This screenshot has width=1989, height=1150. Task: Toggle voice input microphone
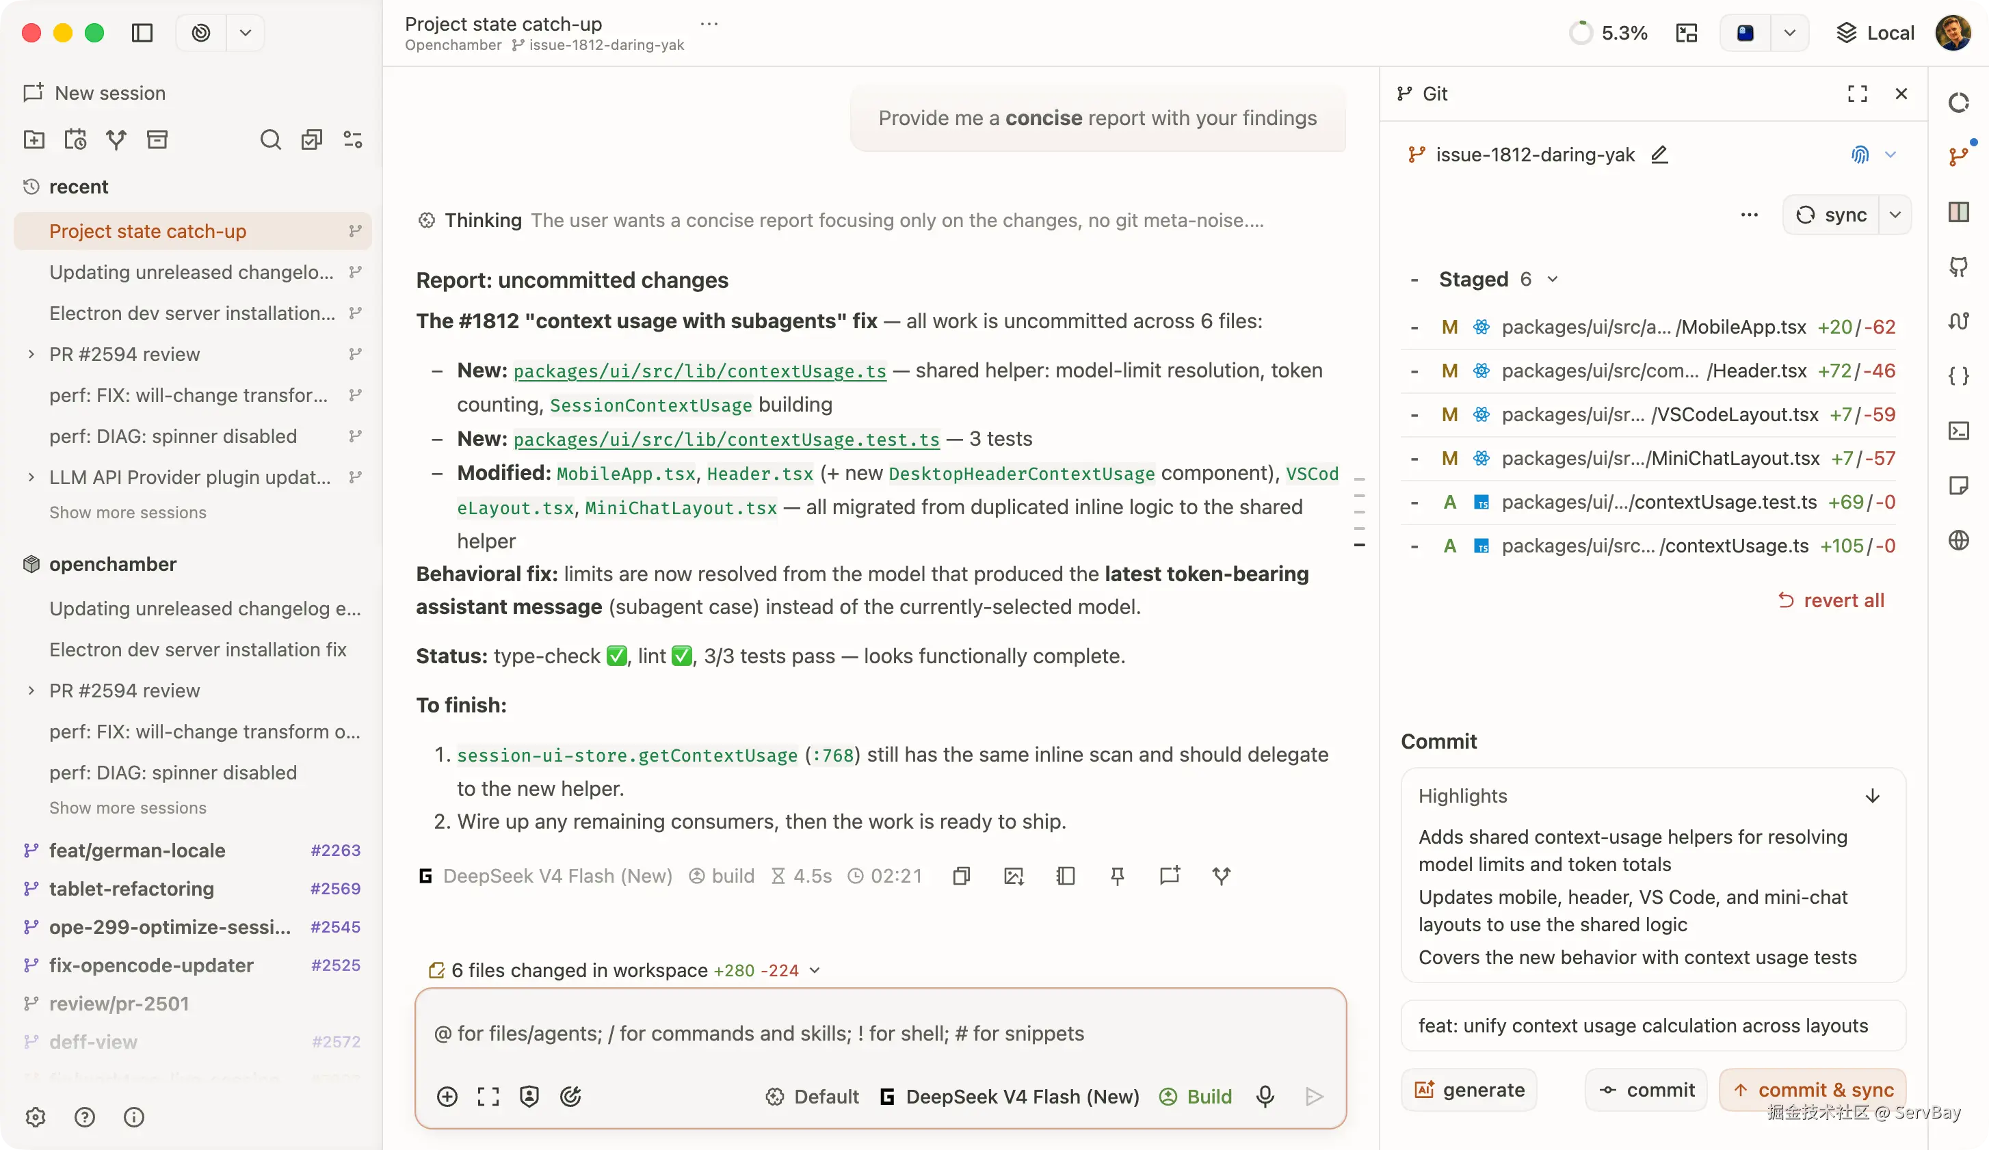point(1265,1097)
